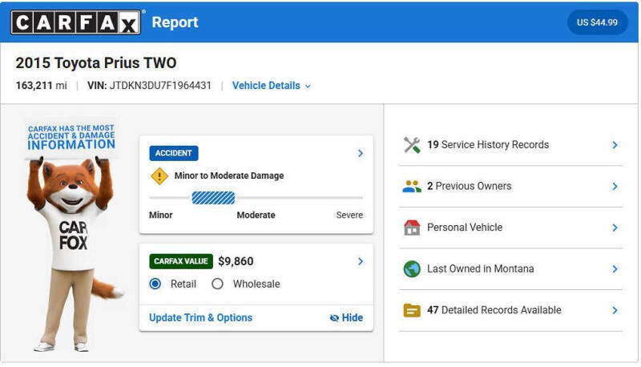The image size is (641, 367).
Task: Click Update Trim & Options link
Action: pyautogui.click(x=200, y=317)
